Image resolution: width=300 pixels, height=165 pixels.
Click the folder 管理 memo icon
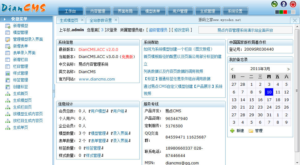click(251, 131)
